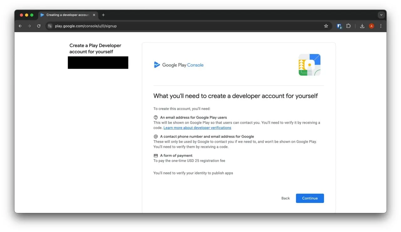401x232 pixels.
Task: Close the Creating a developer account tab
Action: (x=94, y=15)
